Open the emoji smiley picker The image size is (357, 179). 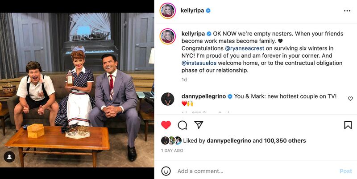[x=166, y=171]
